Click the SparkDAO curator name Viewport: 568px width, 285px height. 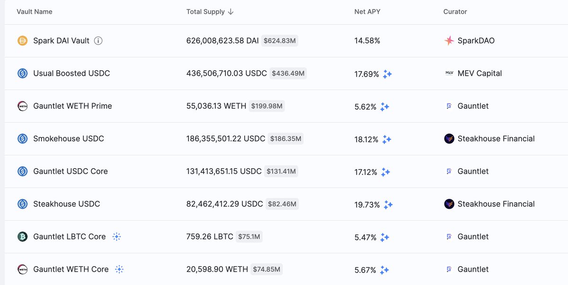(476, 41)
